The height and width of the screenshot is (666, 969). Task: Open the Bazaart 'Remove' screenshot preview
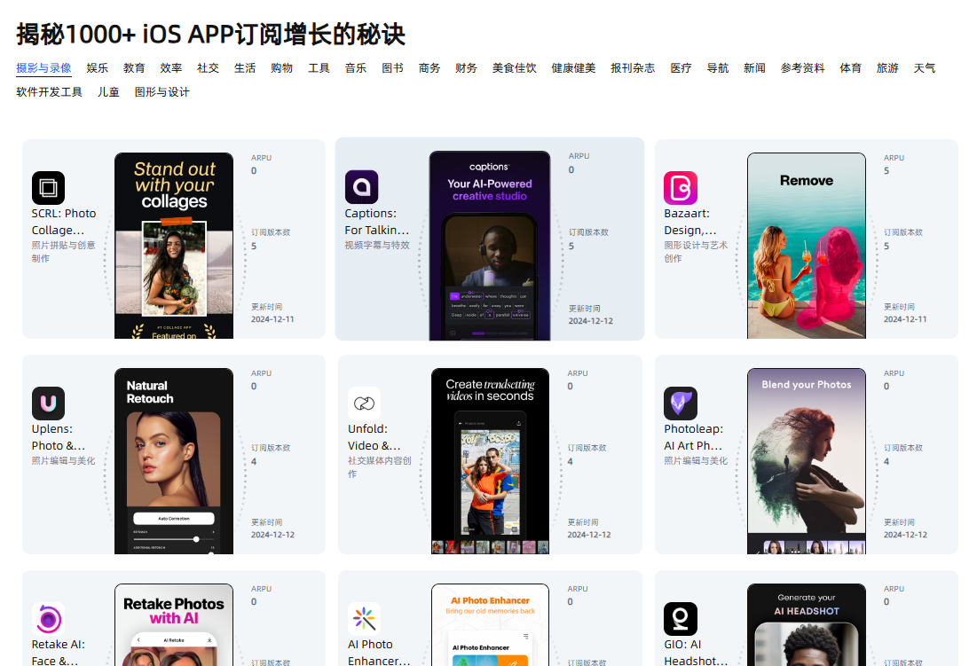pos(806,246)
